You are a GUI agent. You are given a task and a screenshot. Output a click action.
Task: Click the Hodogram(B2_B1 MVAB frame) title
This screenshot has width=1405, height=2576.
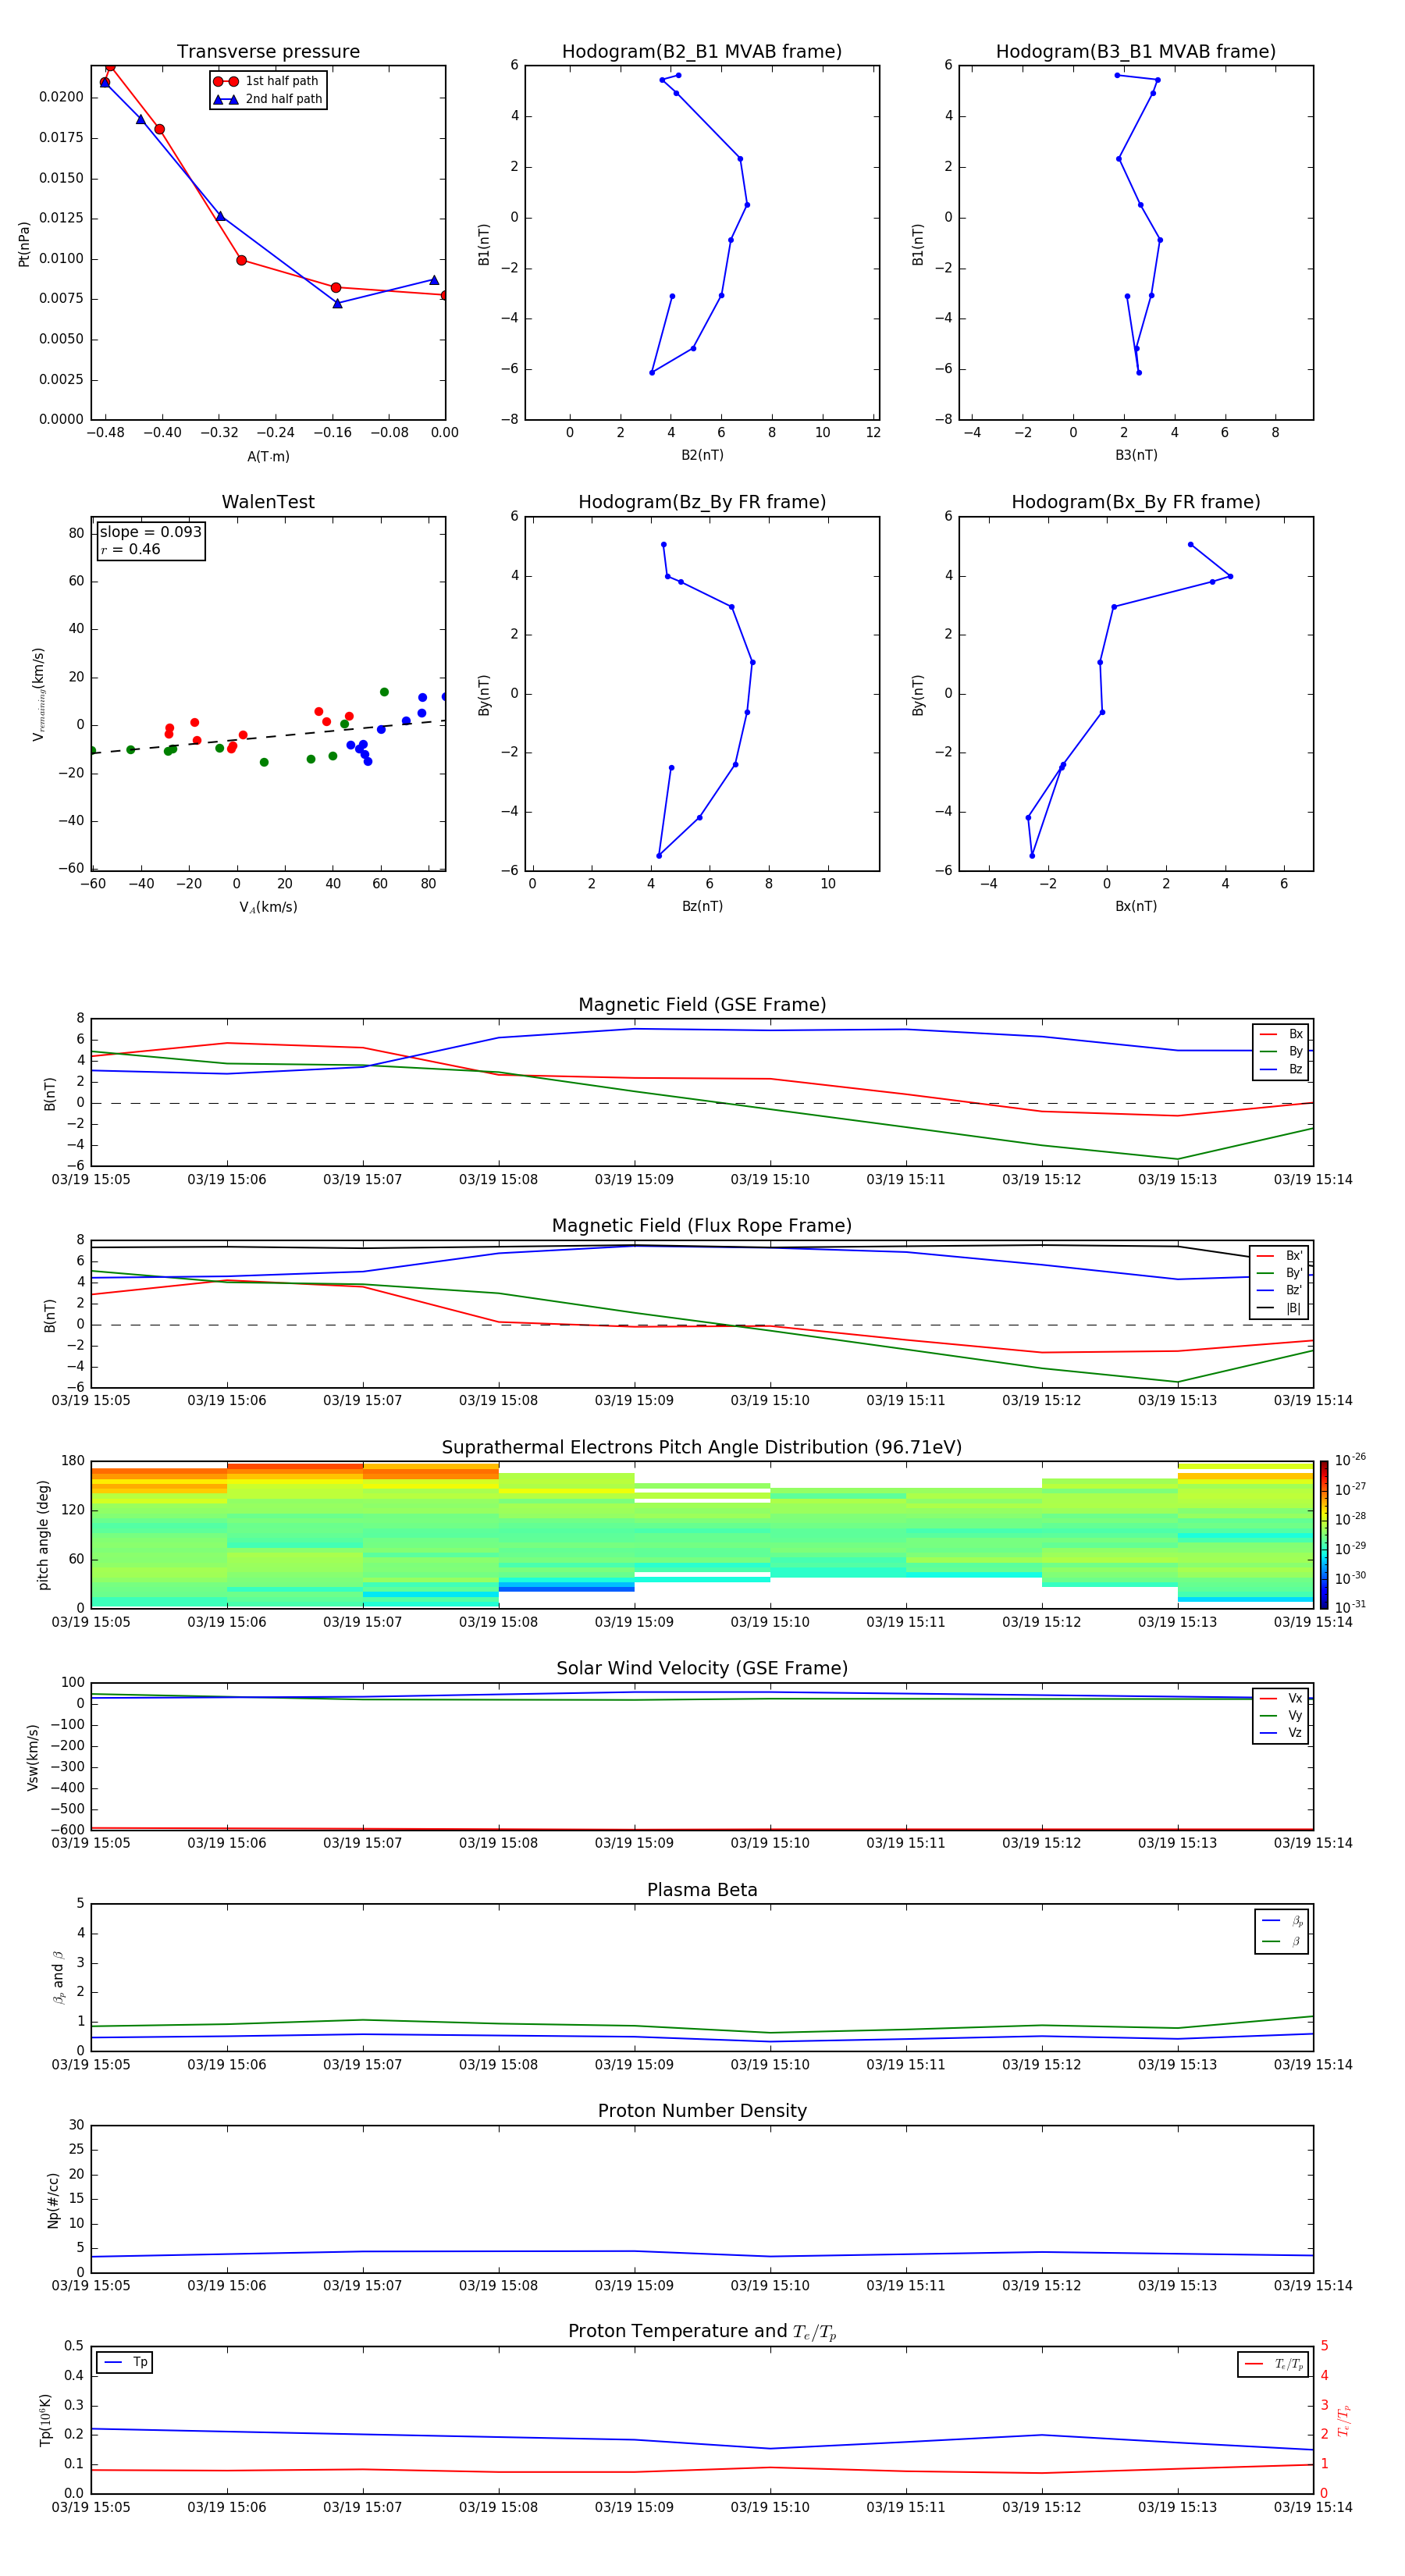click(x=702, y=52)
